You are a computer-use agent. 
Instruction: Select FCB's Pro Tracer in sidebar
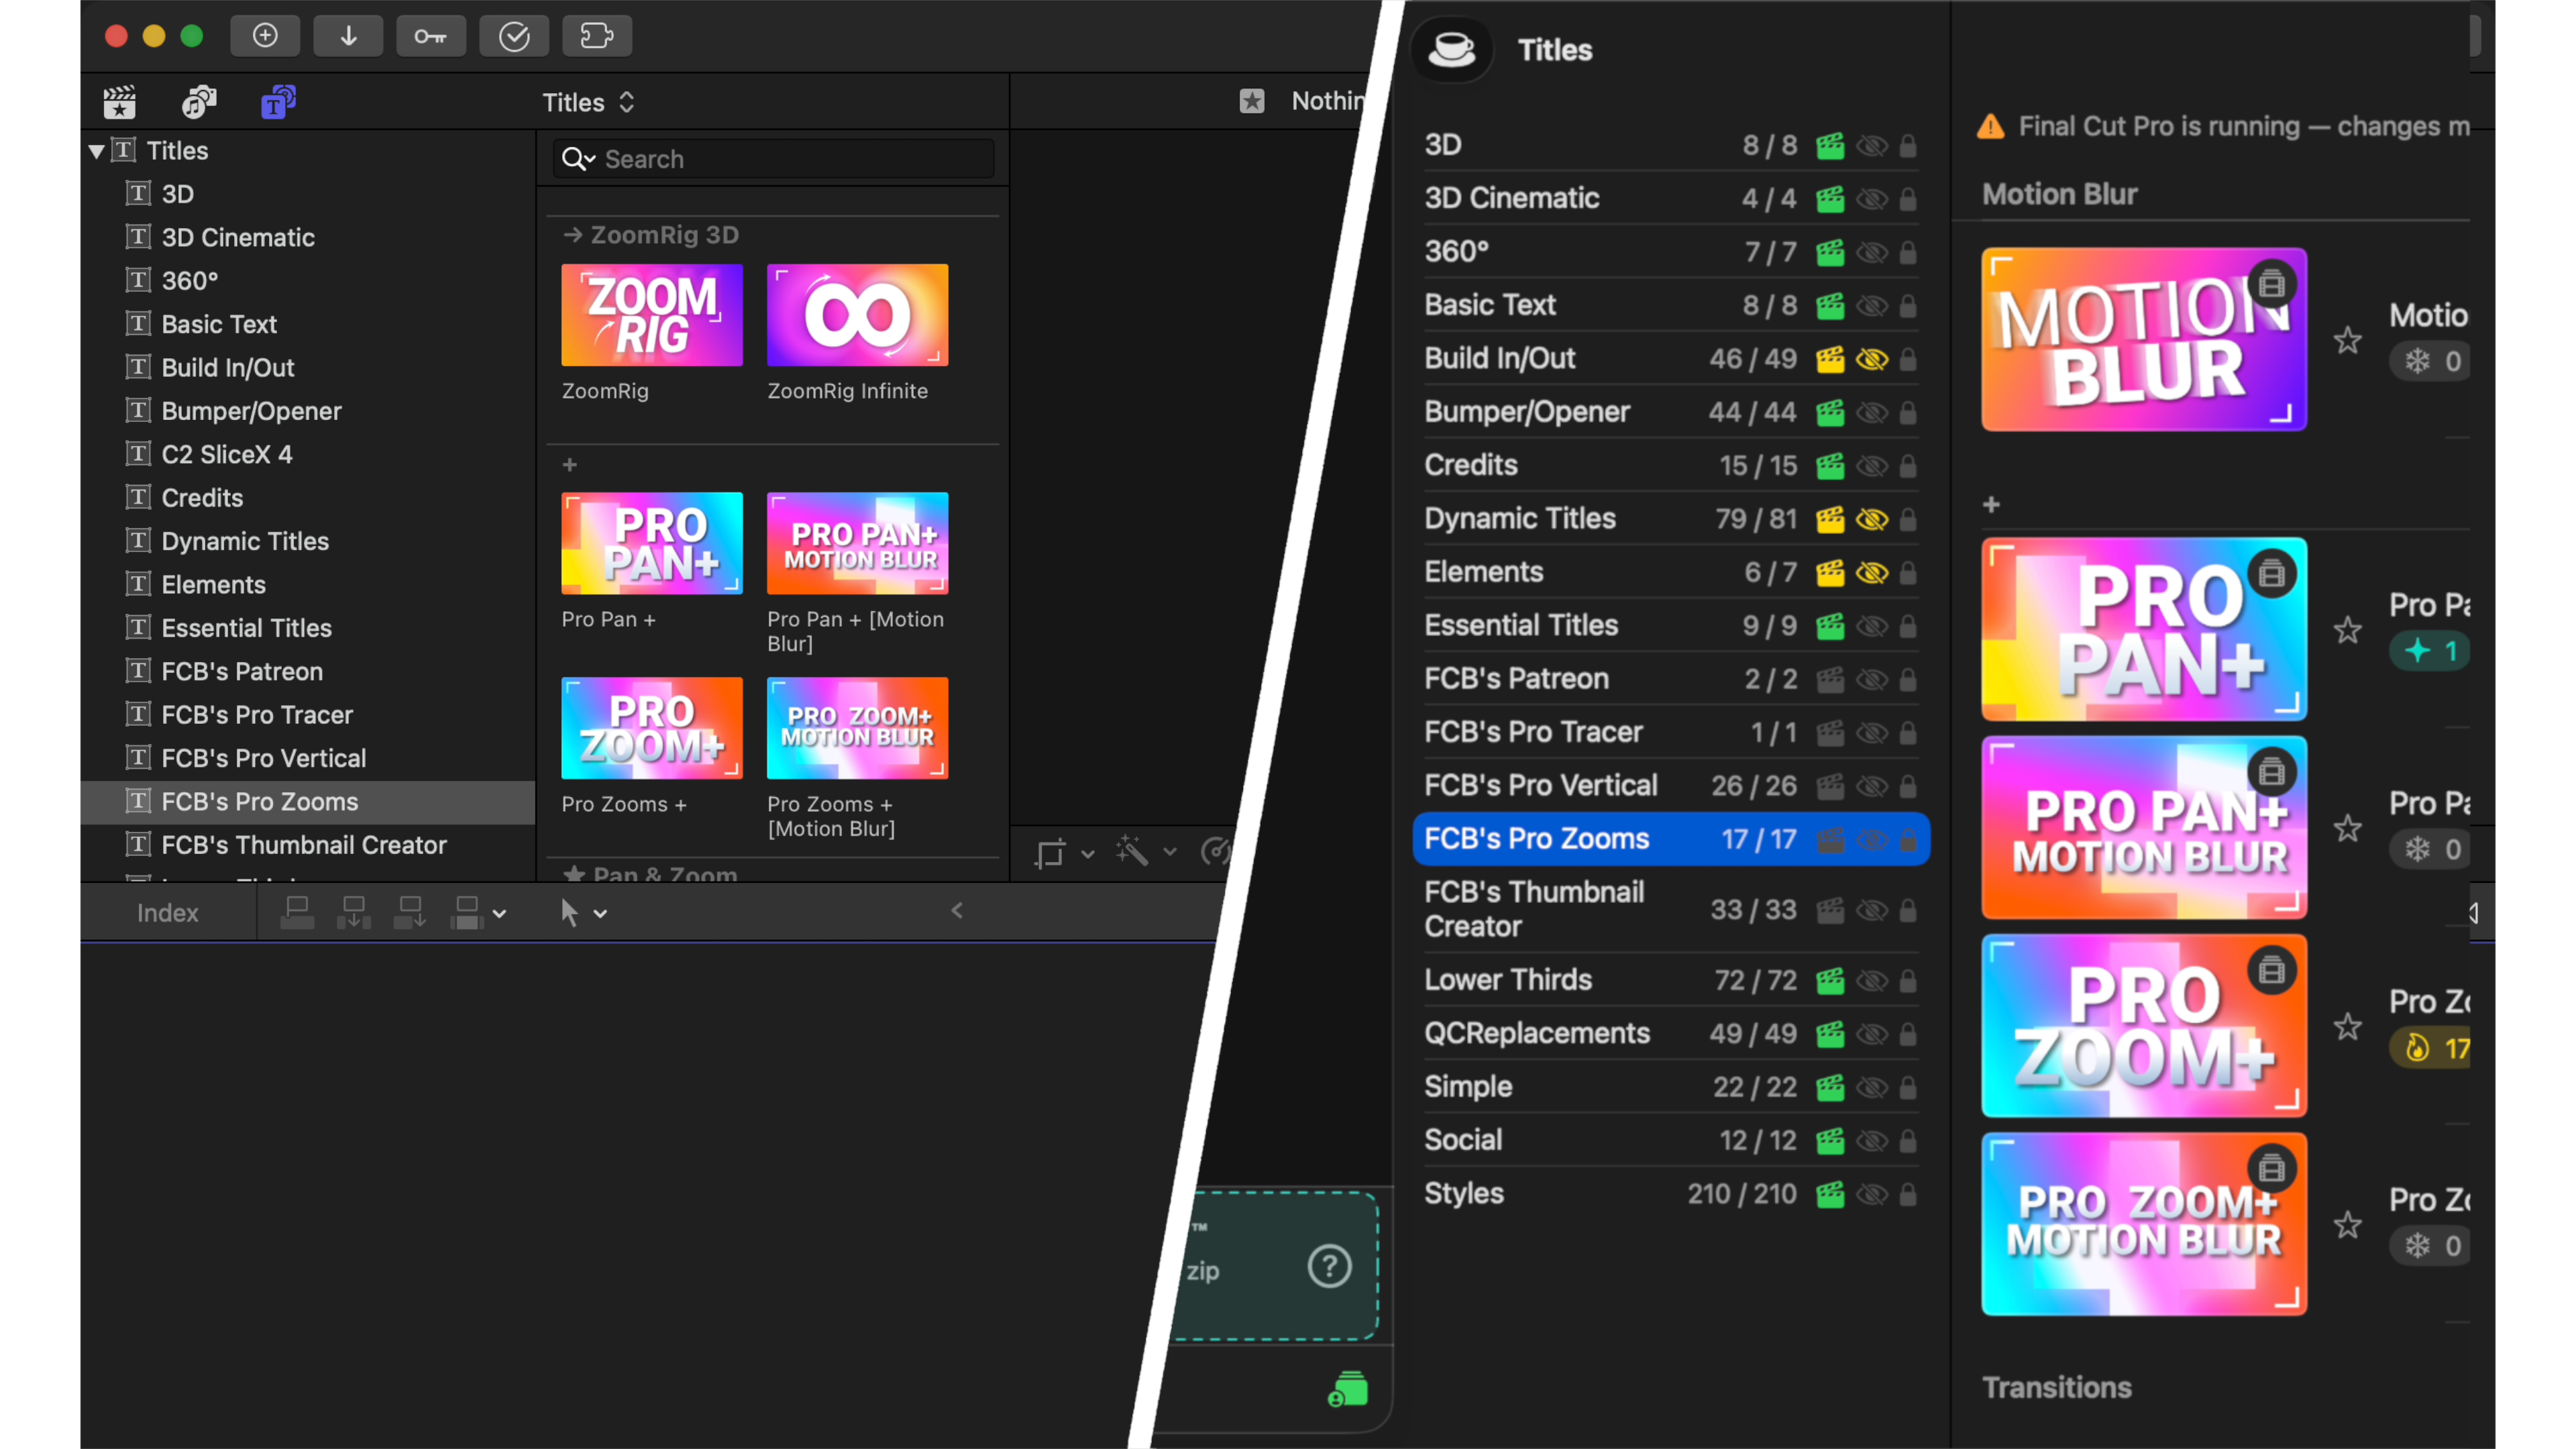point(257,715)
